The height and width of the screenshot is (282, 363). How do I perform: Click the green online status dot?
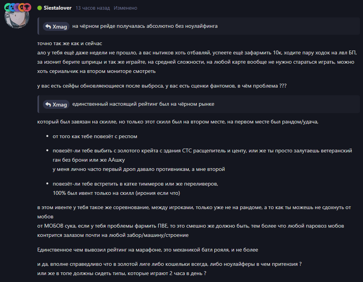click(40, 8)
